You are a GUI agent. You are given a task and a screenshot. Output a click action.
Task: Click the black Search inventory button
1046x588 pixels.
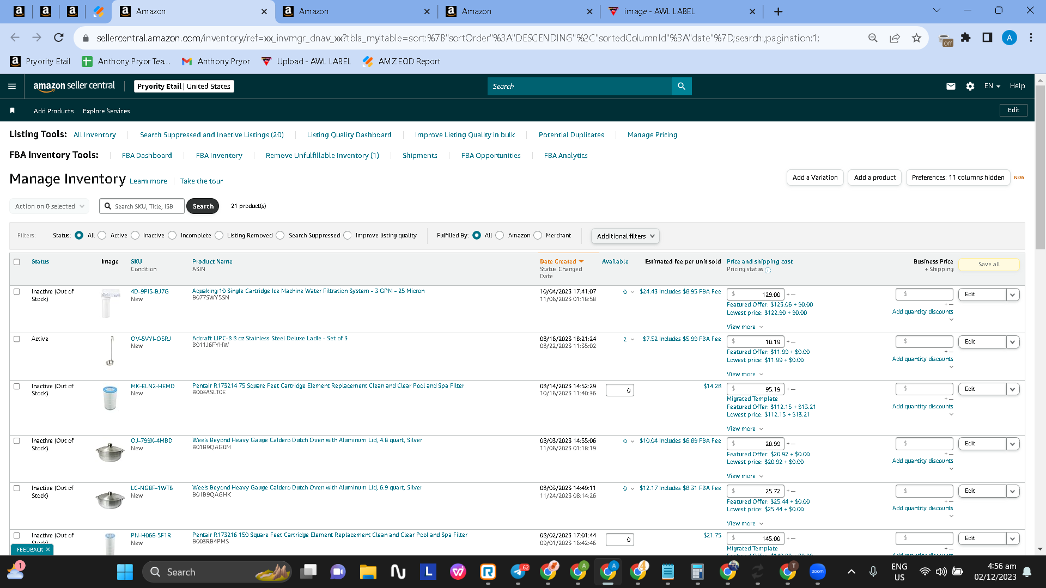pos(203,206)
